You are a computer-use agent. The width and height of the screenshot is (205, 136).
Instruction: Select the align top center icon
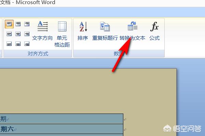click(x=18, y=24)
